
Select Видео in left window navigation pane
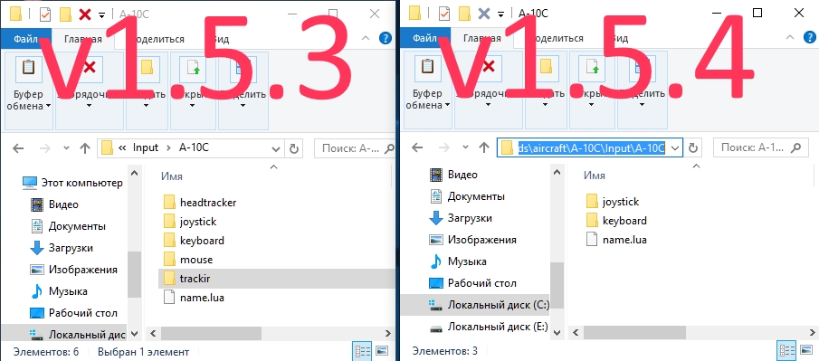[54, 204]
